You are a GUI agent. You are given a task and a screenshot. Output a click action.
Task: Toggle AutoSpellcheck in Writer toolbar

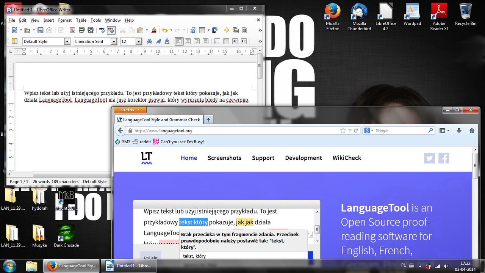[111, 30]
